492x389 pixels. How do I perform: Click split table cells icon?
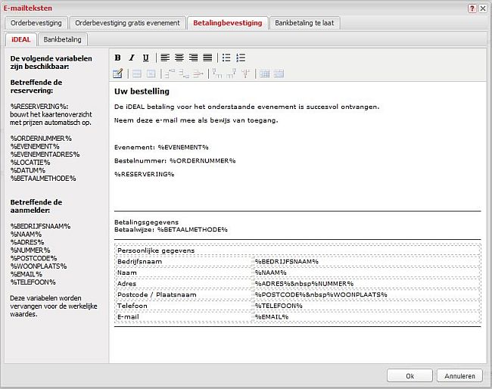pyautogui.click(x=264, y=73)
